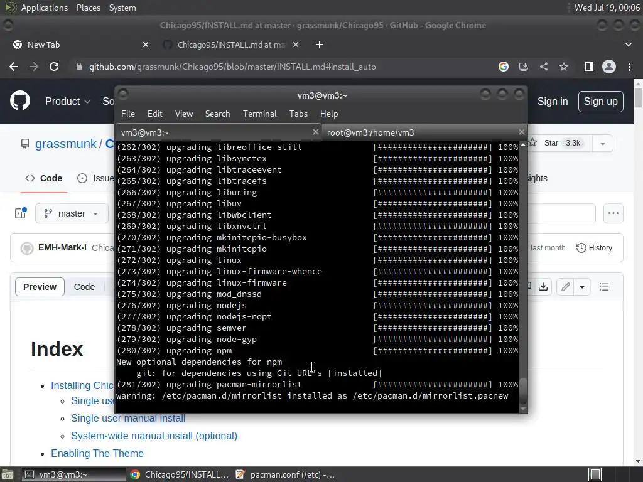
Task: Click the EMH-Mark-I avatar
Action: (27, 248)
